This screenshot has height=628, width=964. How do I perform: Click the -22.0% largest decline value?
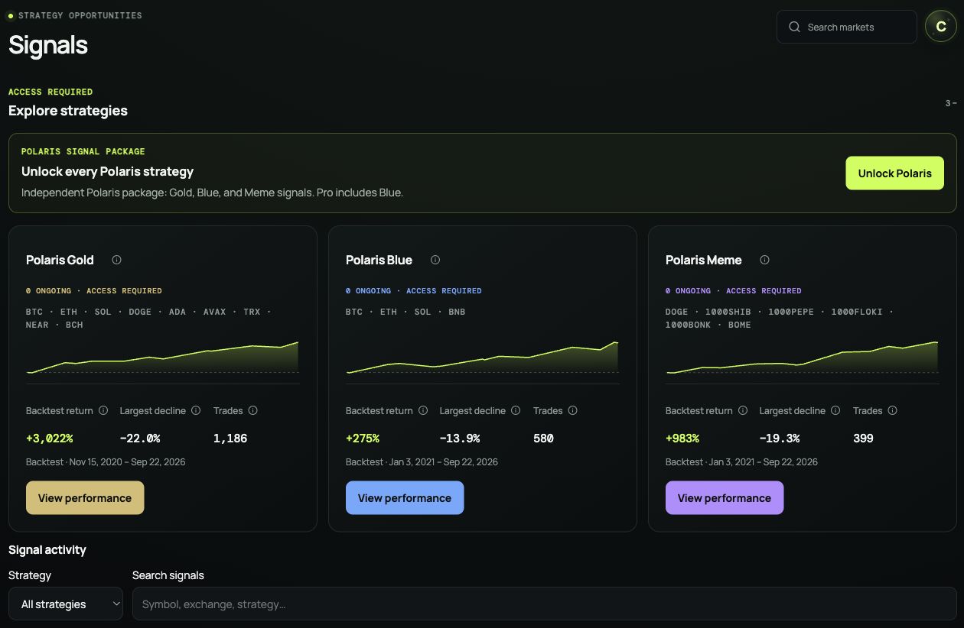140,438
